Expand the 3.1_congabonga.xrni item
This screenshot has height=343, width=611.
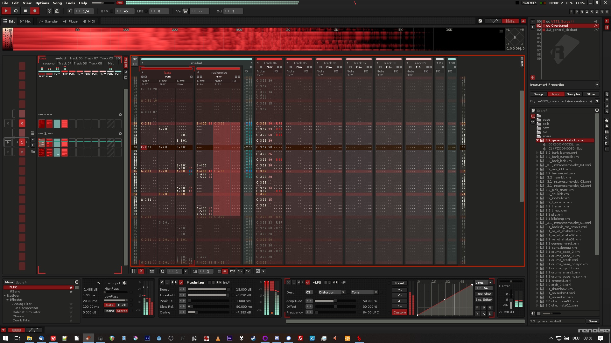(x=537, y=247)
